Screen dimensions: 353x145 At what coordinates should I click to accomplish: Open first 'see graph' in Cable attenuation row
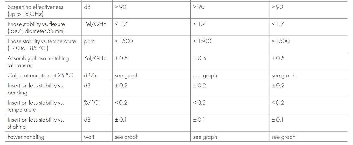point(127,75)
